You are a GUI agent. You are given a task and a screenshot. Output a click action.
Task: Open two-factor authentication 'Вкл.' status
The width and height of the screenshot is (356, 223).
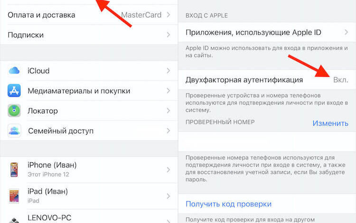click(340, 79)
